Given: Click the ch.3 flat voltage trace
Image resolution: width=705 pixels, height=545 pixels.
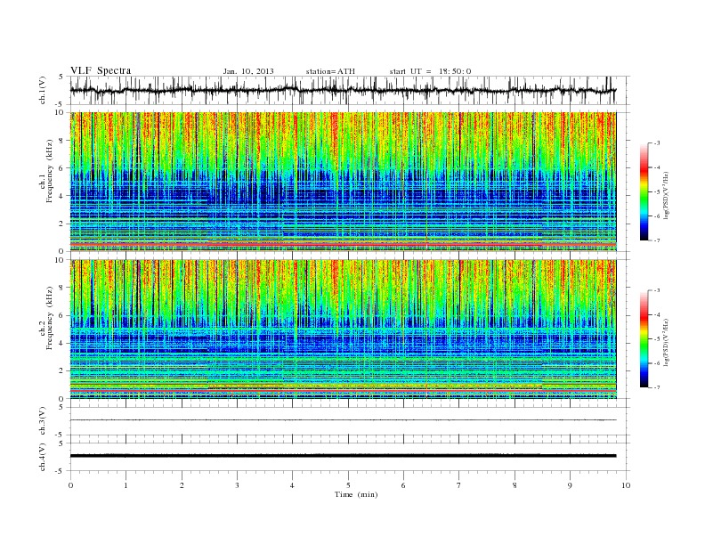Looking at the screenshot, I should point(343,420).
